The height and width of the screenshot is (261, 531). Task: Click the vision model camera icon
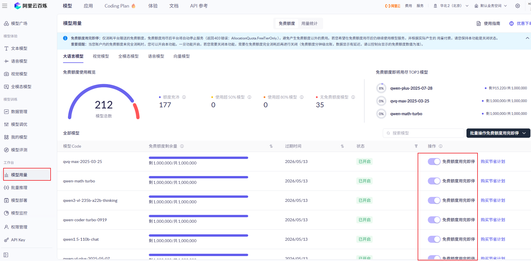click(x=6, y=74)
